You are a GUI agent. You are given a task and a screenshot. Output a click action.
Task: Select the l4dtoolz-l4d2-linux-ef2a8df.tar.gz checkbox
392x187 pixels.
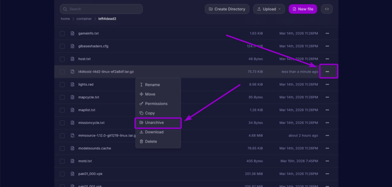(x=62, y=72)
